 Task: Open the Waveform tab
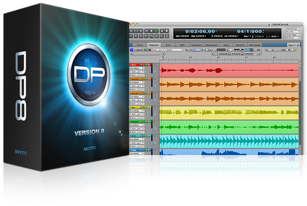coord(240,45)
